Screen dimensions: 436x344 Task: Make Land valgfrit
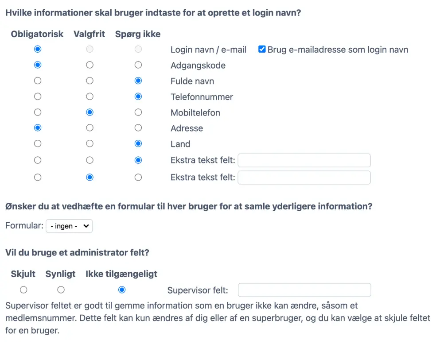click(90, 143)
